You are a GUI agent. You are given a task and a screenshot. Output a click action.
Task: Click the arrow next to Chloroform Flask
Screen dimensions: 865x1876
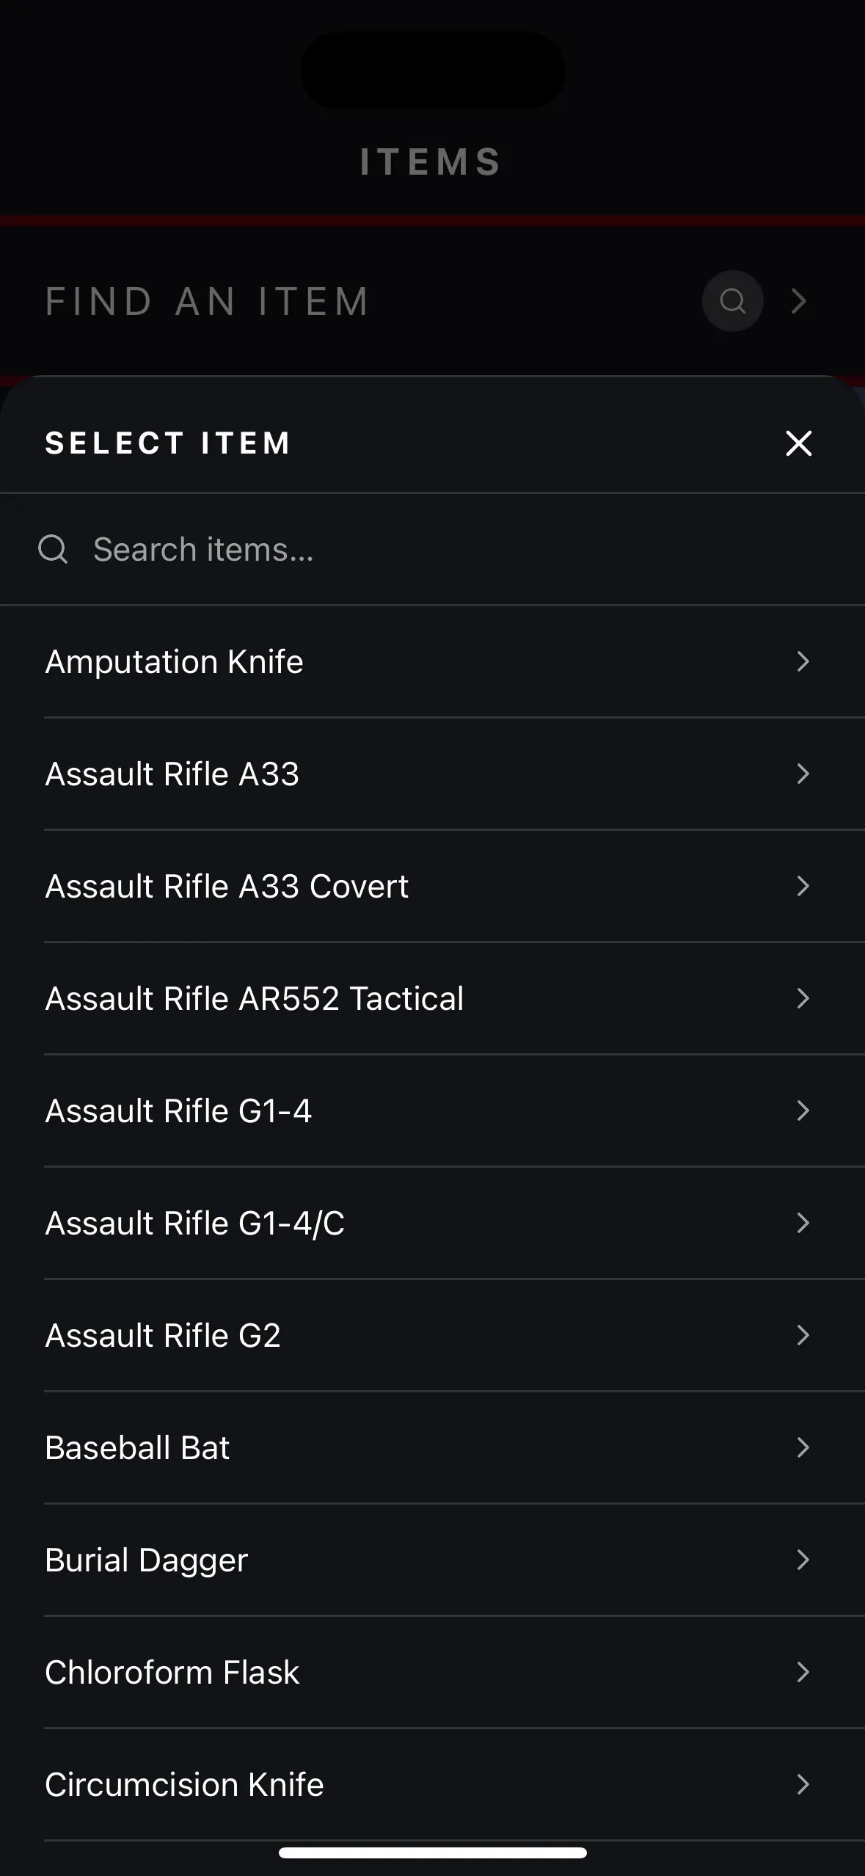(x=803, y=1672)
